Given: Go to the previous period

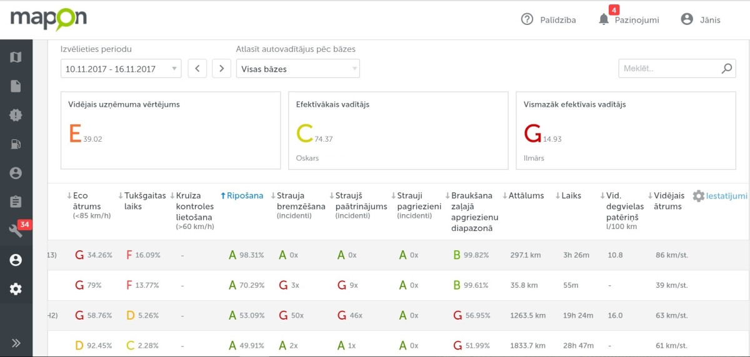Looking at the screenshot, I should [x=197, y=69].
